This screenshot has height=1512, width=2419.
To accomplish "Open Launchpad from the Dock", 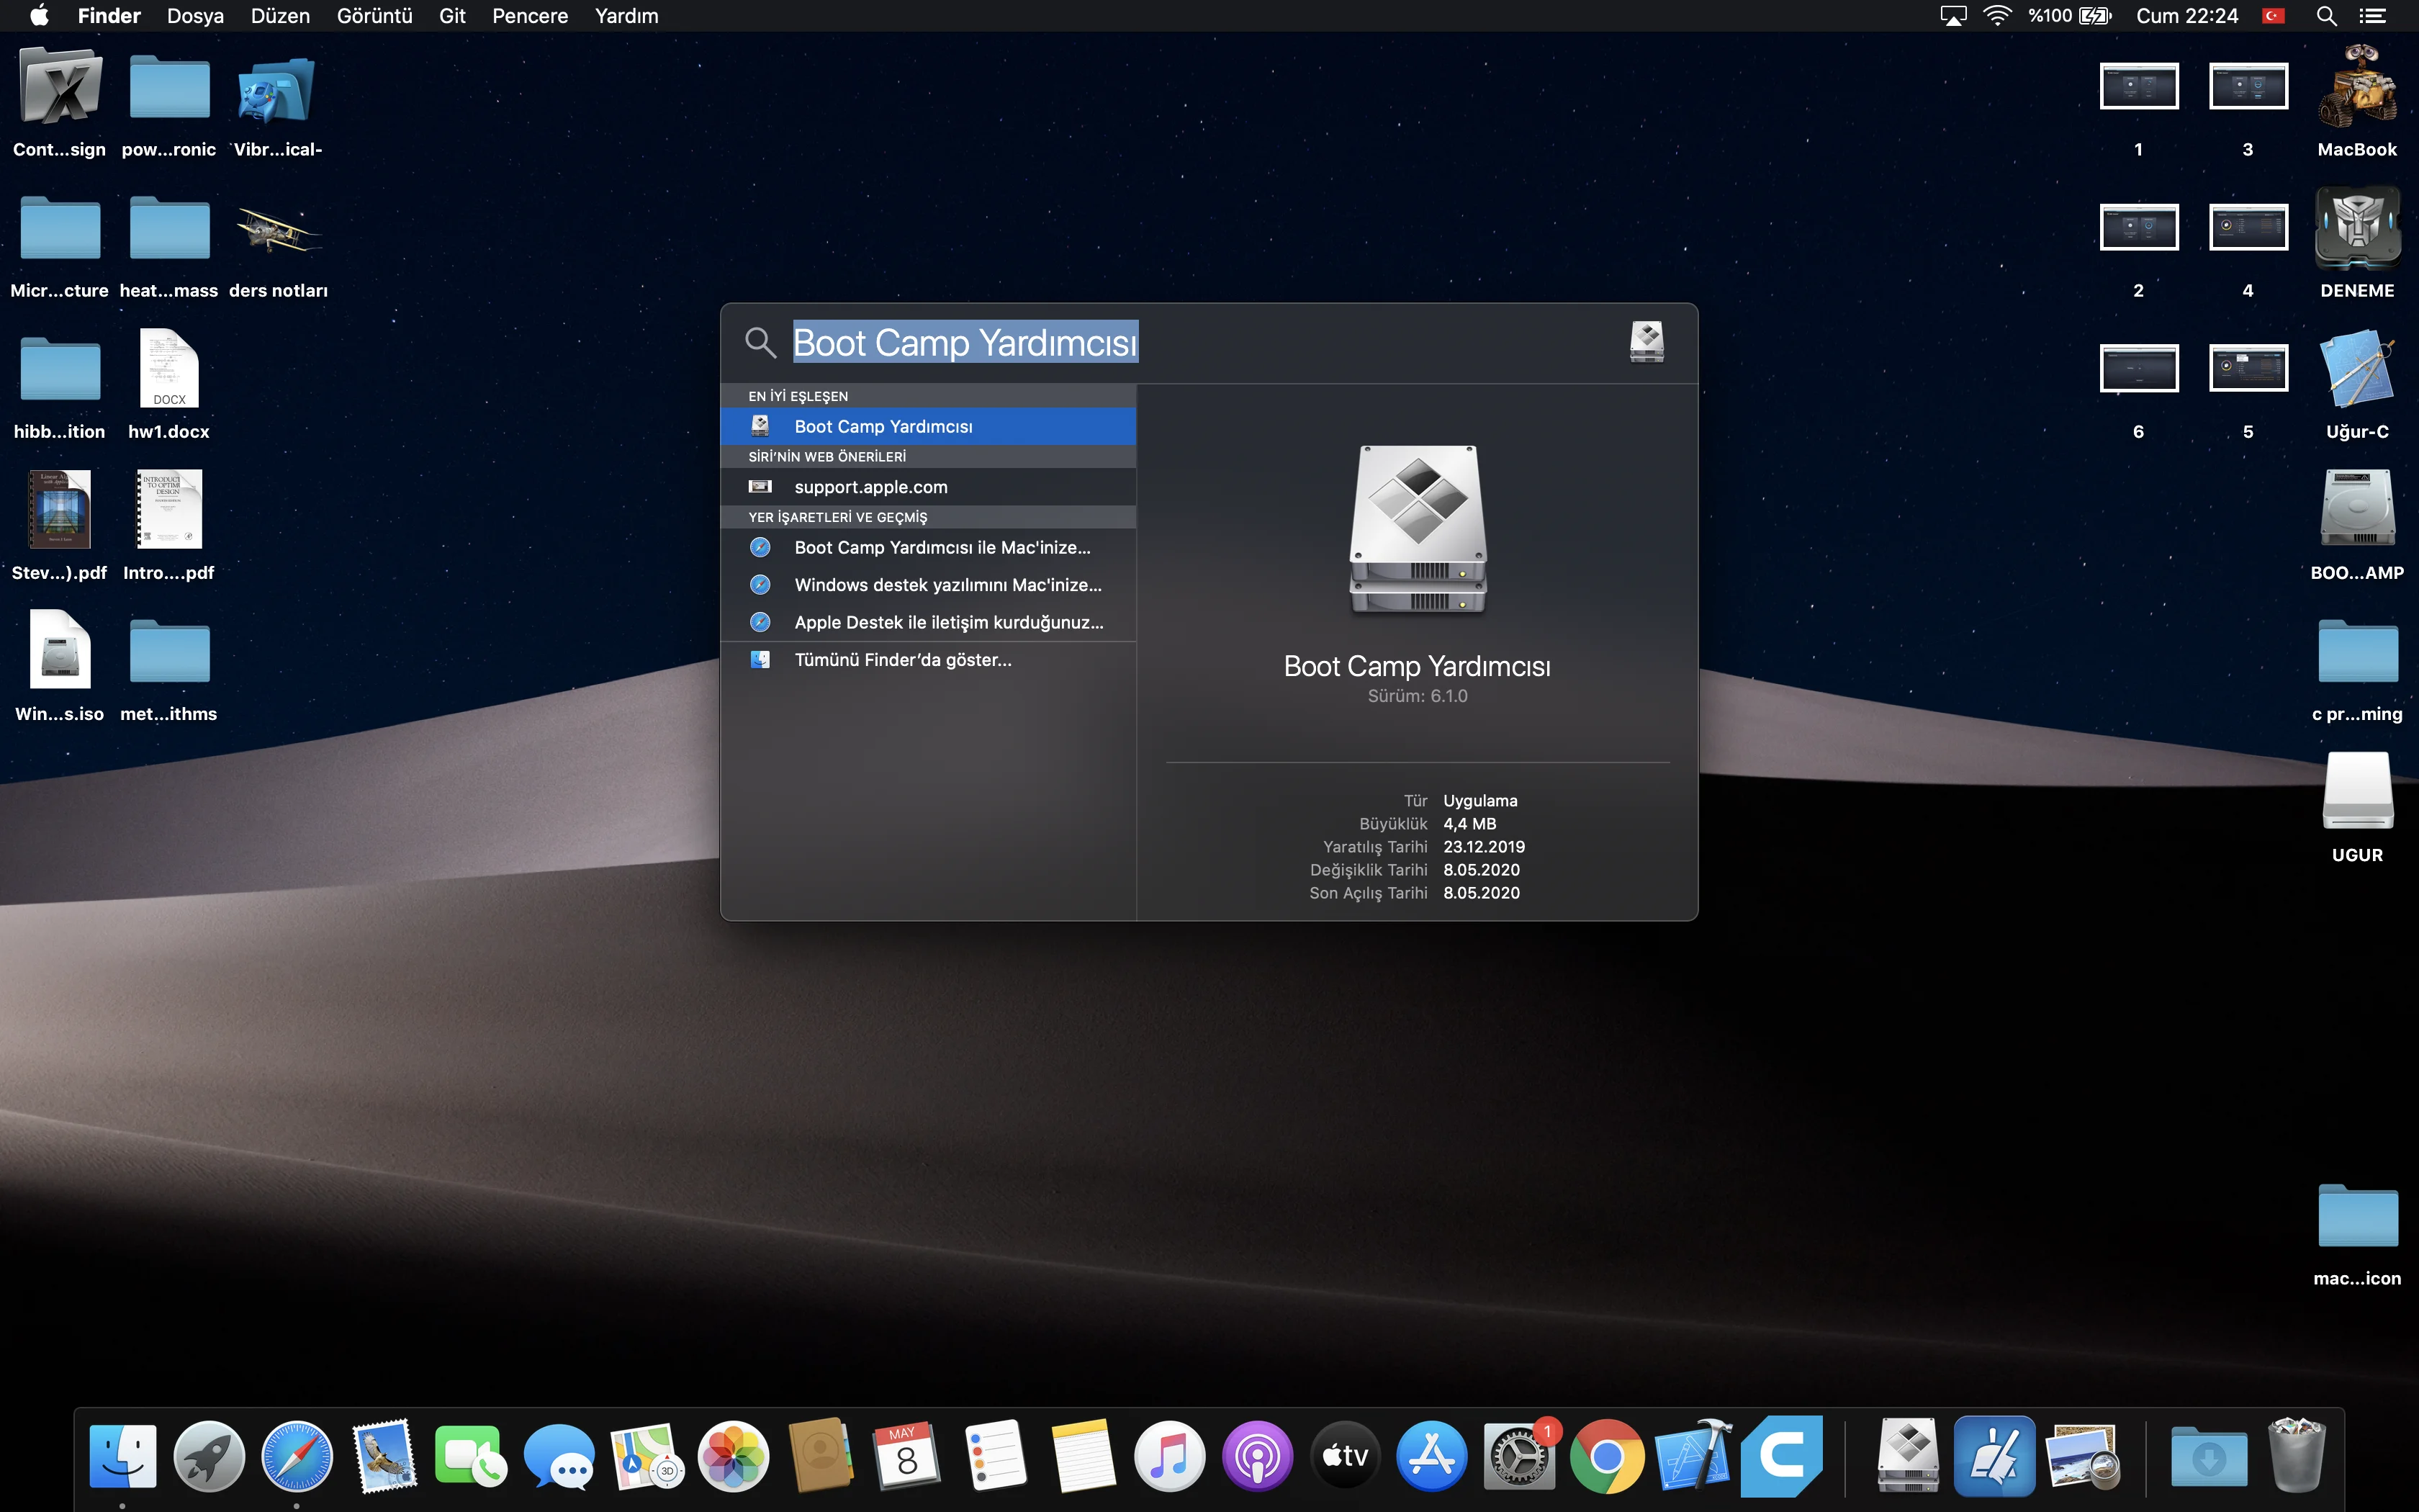I will (209, 1456).
